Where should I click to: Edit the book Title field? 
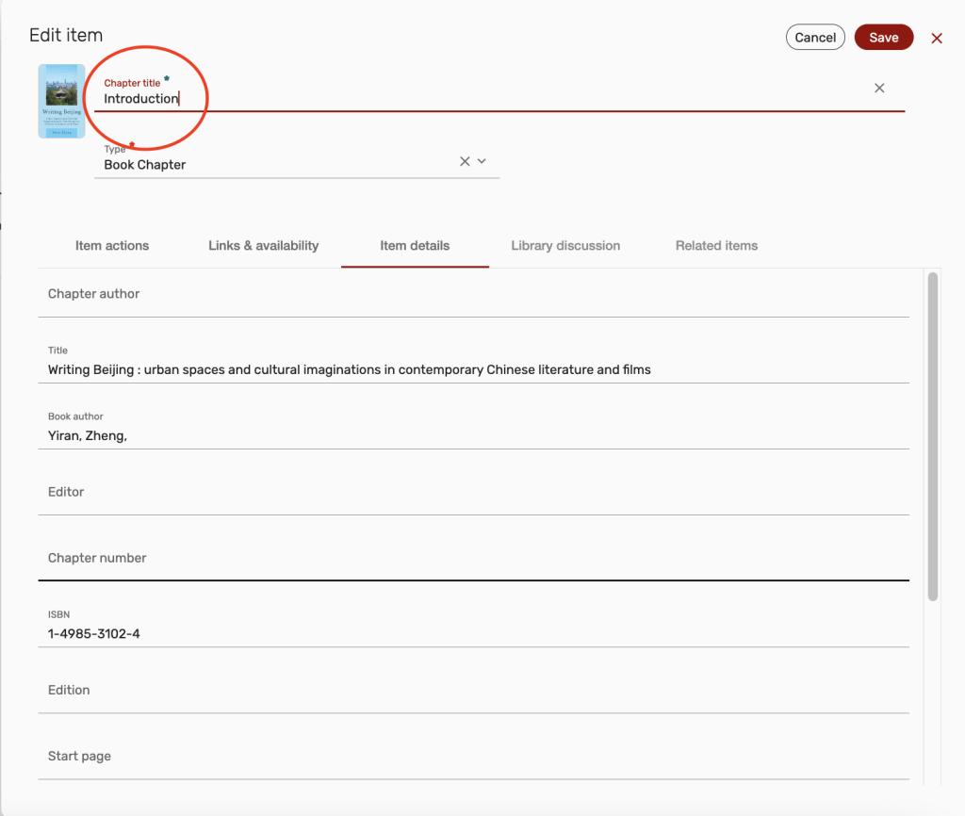click(471, 369)
